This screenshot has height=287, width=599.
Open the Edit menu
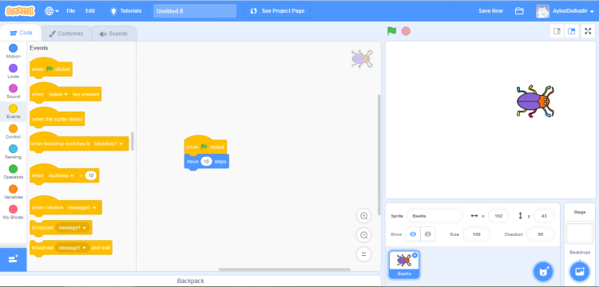(x=90, y=11)
